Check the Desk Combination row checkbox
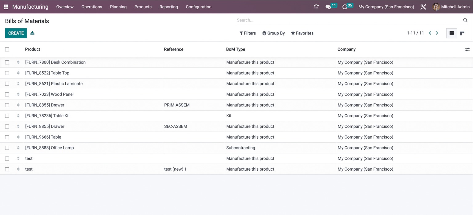 click(x=7, y=62)
